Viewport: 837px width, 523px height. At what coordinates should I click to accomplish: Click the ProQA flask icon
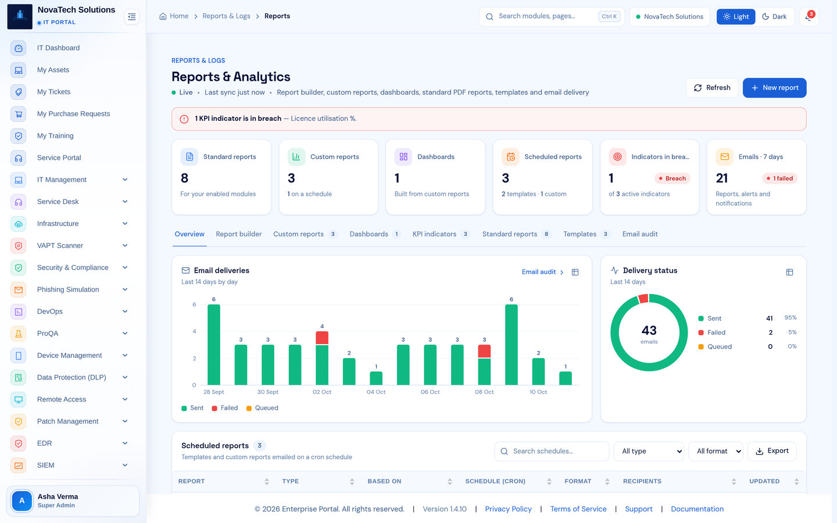[x=19, y=334]
